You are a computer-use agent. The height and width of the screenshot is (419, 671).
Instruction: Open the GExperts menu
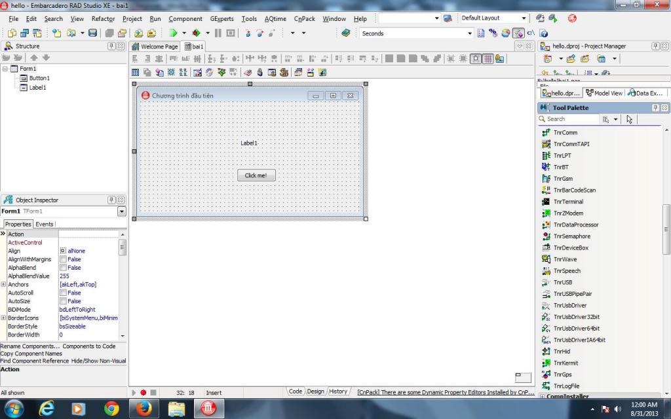pos(221,19)
